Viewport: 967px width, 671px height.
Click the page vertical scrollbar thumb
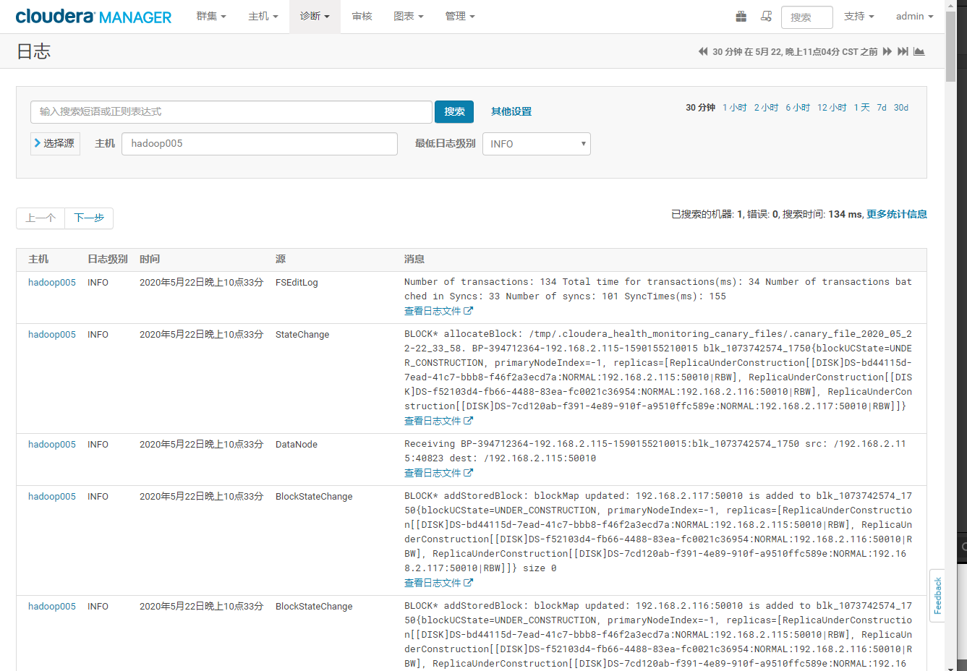pyautogui.click(x=950, y=47)
